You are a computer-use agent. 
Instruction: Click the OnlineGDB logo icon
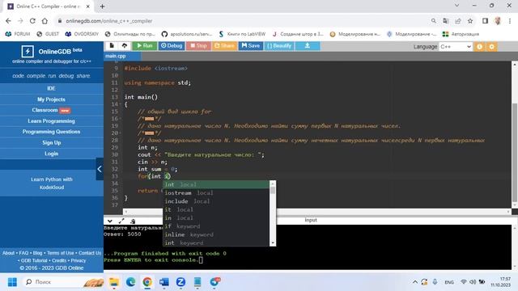(28, 52)
